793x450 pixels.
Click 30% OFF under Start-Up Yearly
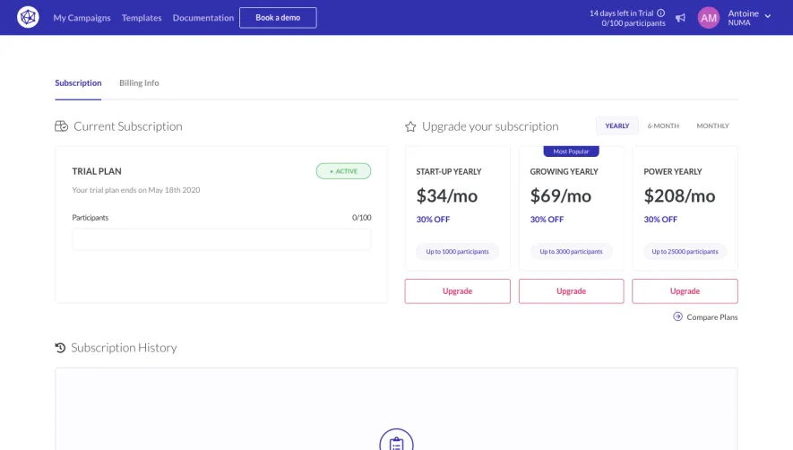point(433,220)
